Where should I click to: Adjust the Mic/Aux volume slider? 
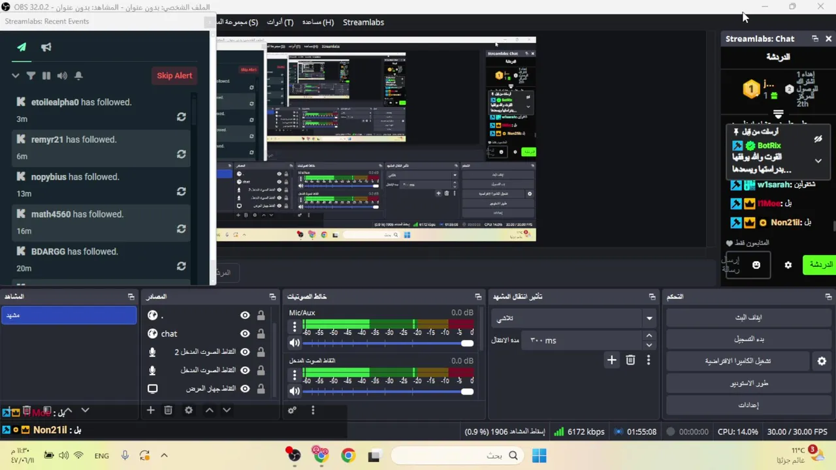coord(388,343)
